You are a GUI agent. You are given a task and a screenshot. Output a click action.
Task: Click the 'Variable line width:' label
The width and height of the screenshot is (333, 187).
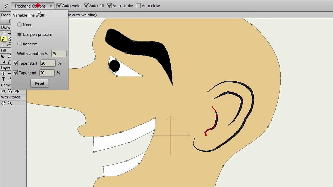30,15
